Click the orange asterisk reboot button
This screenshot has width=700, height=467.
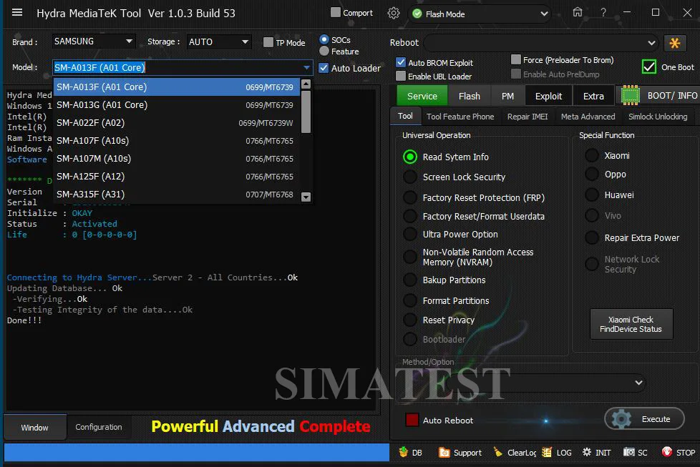tap(674, 43)
